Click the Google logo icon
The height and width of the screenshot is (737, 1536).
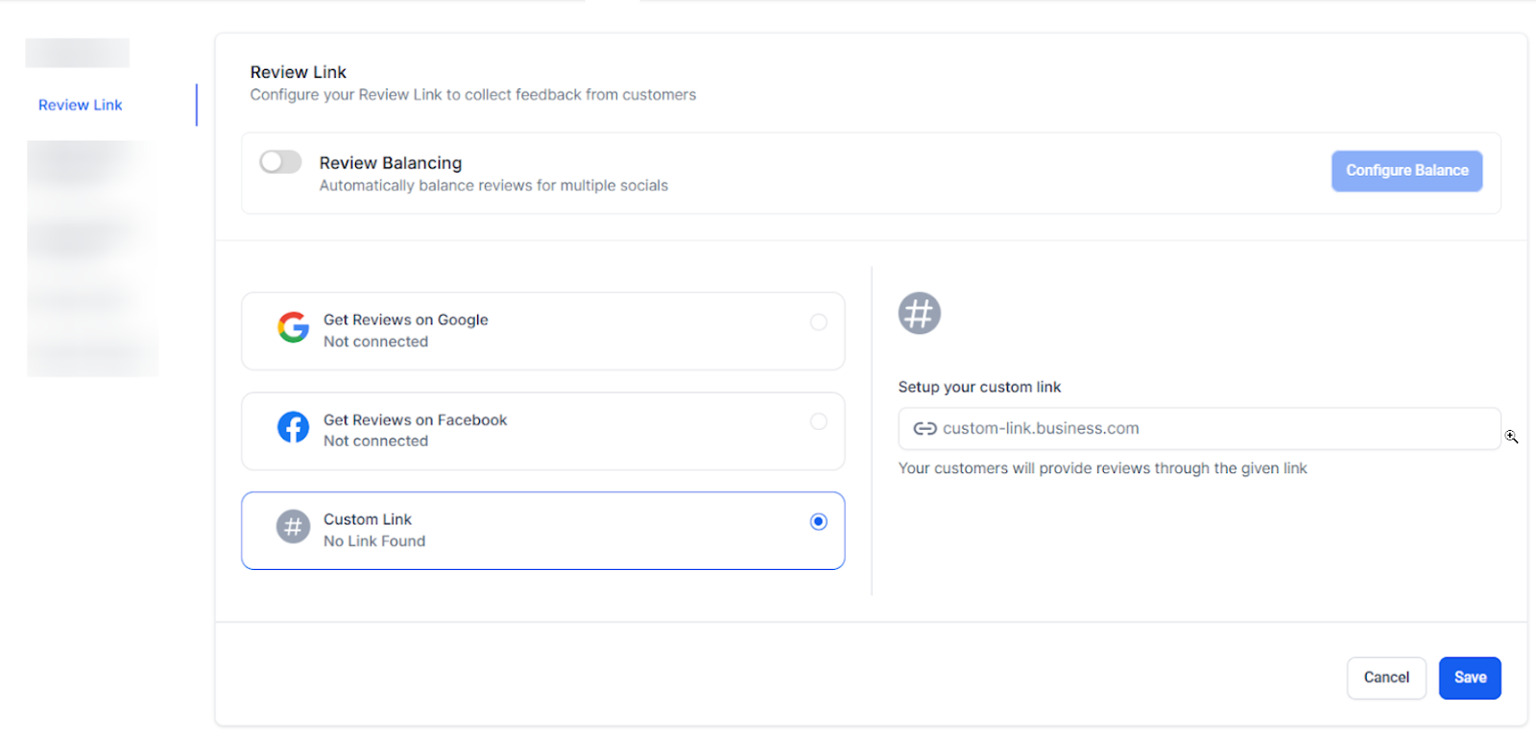tap(293, 328)
